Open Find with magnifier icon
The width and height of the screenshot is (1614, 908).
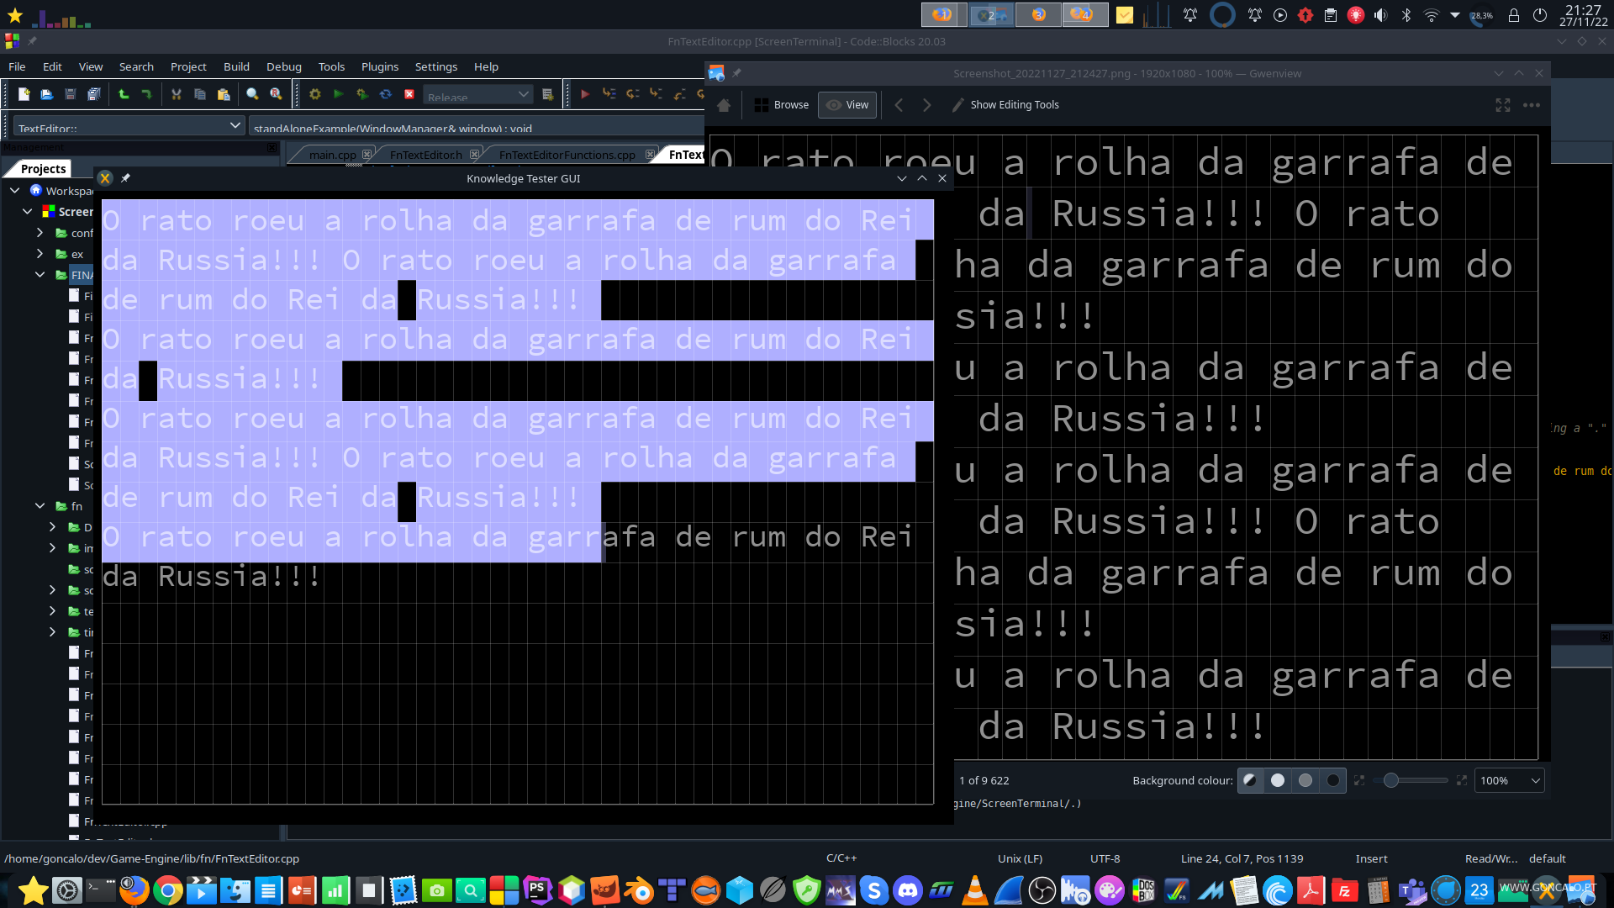pyautogui.click(x=252, y=94)
